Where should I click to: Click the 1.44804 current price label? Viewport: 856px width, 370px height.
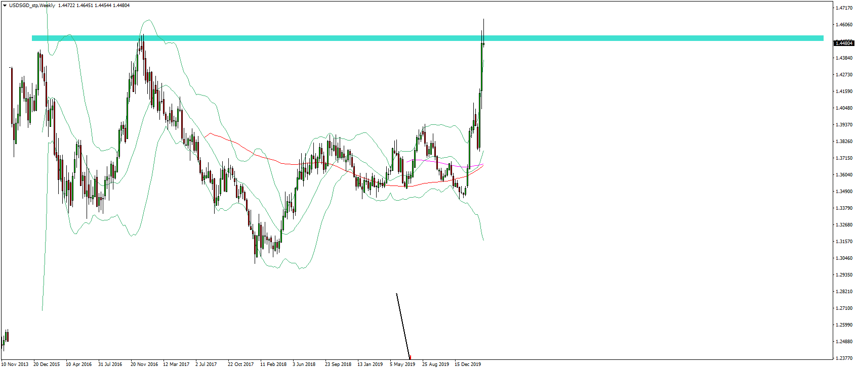pos(844,43)
